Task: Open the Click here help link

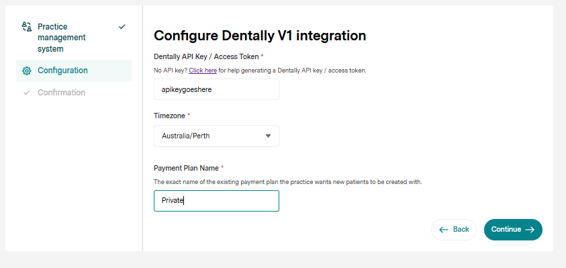Action: [203, 71]
